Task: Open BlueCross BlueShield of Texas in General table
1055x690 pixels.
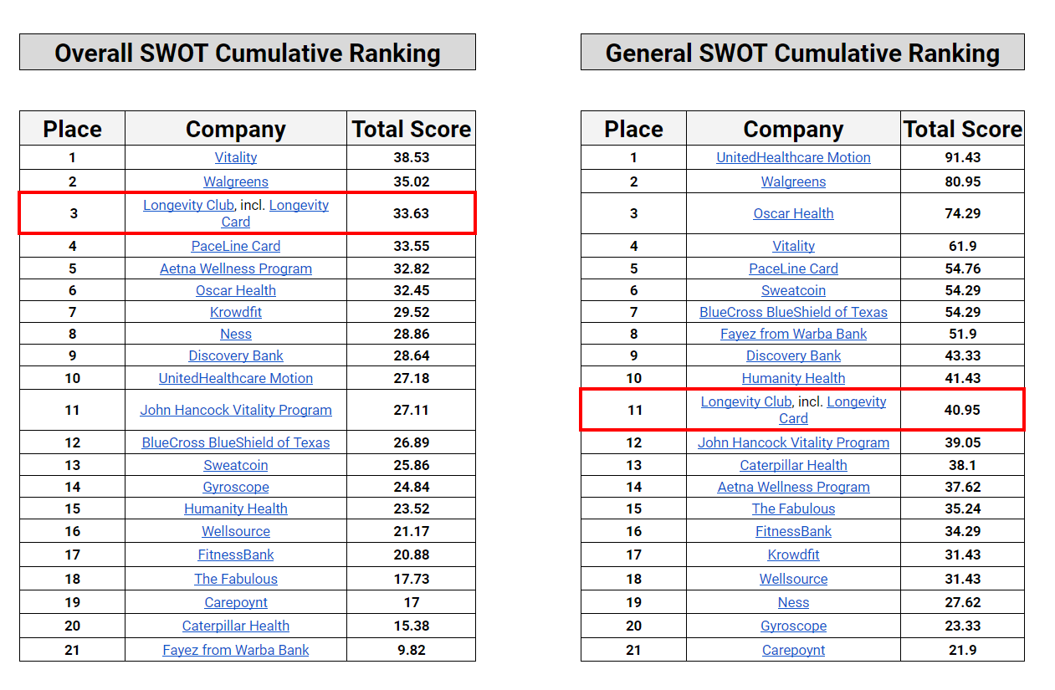Action: [793, 312]
